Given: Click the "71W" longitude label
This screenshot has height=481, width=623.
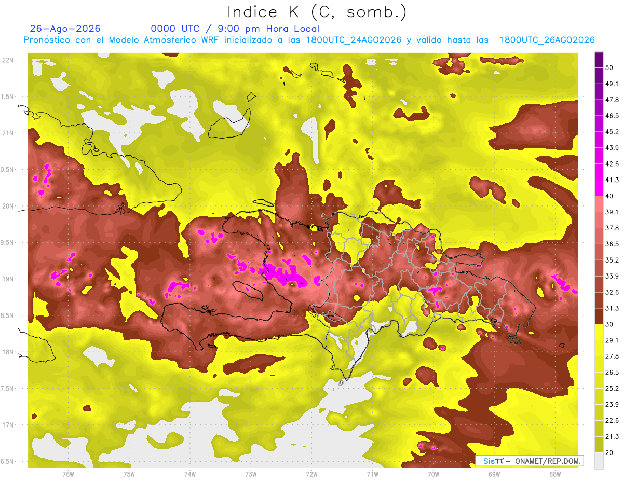Looking at the screenshot, I should [x=372, y=474].
